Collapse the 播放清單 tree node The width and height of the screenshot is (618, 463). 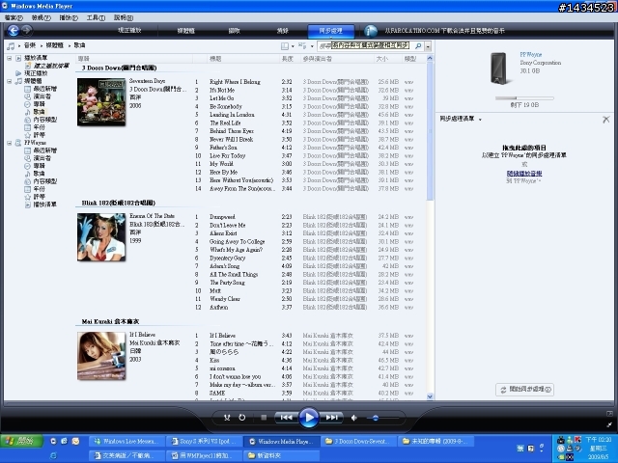pyautogui.click(x=9, y=58)
